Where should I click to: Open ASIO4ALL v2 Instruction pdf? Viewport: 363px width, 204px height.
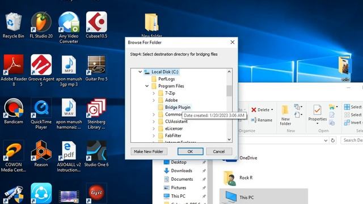click(69, 156)
